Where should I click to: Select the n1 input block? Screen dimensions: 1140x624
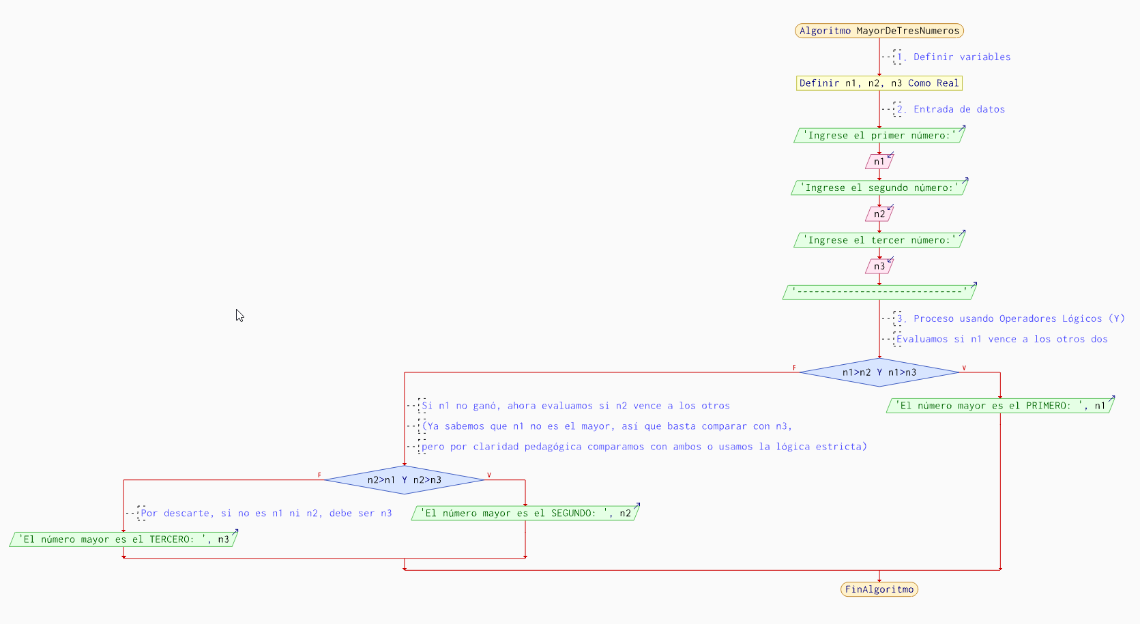point(879,162)
